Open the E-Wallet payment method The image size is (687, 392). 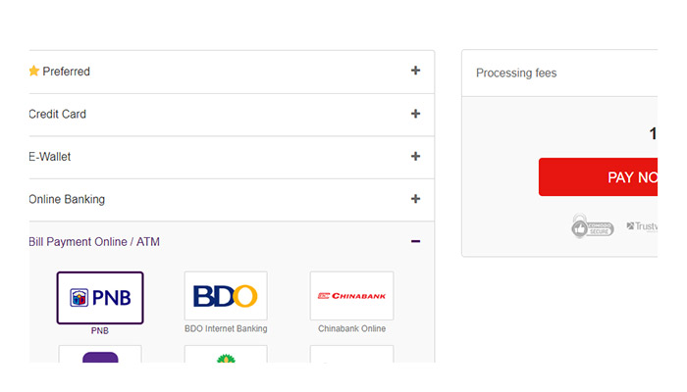(x=50, y=157)
